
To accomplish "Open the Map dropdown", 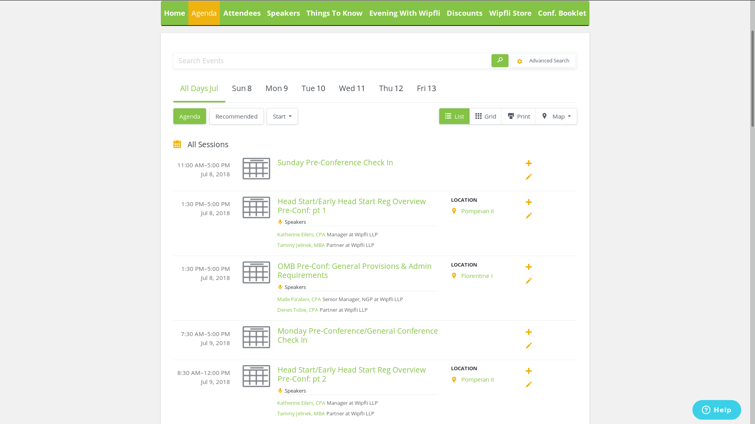I will [x=556, y=116].
